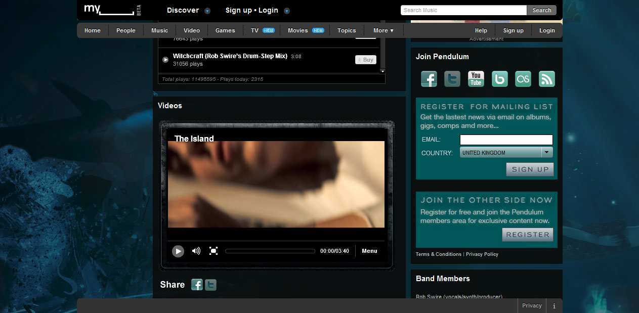Open Pendulum's Twitter icon in Join Pendulum
The image size is (639, 313).
[x=452, y=79]
